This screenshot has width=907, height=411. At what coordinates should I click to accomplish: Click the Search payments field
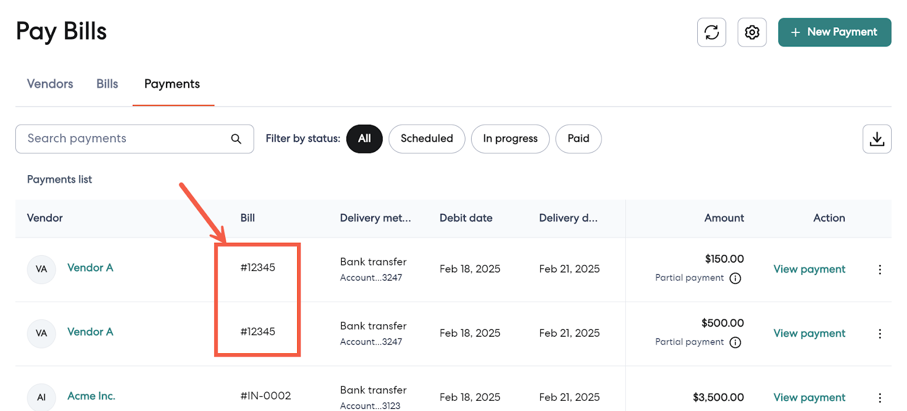(x=125, y=139)
